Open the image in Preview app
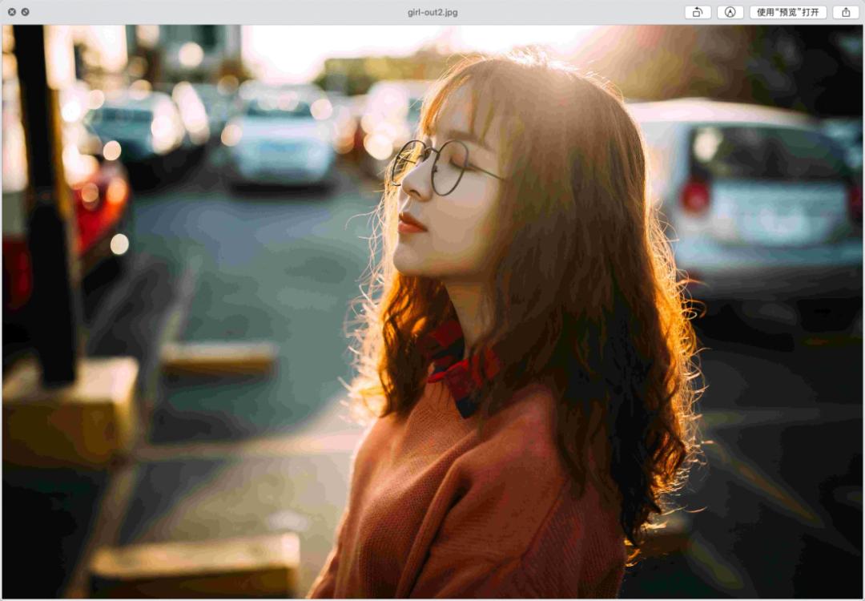Screen dimensions: 865x601 tap(789, 12)
